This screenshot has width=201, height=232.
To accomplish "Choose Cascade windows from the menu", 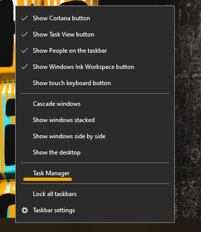I will point(95,104).
